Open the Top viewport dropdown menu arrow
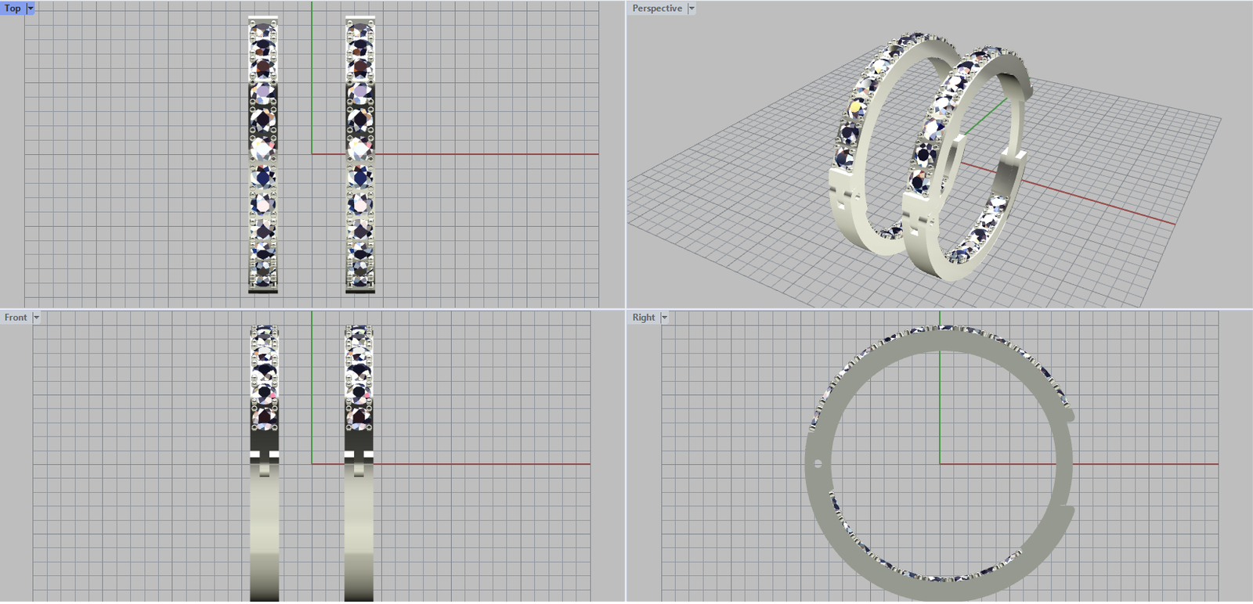This screenshot has width=1253, height=604. (31, 9)
